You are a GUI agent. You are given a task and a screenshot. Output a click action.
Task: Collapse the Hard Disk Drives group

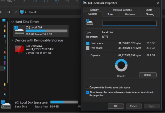coord(12,22)
